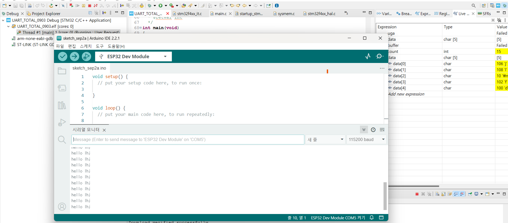Click the serial monitor output vertical scrollbar

[385, 196]
